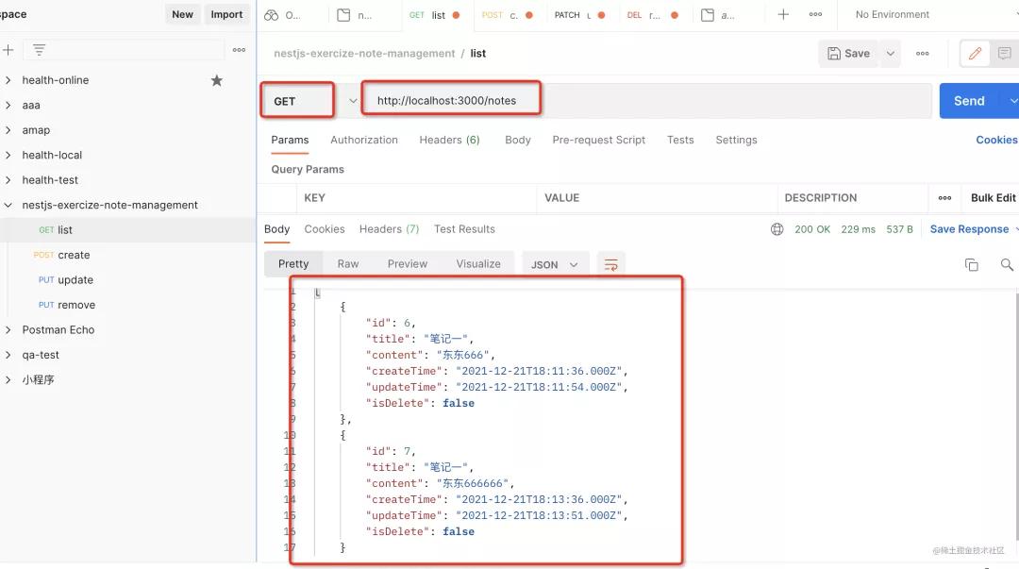Open the Overview tab binoculars icon
The height and width of the screenshot is (569, 1019).
[x=271, y=15]
